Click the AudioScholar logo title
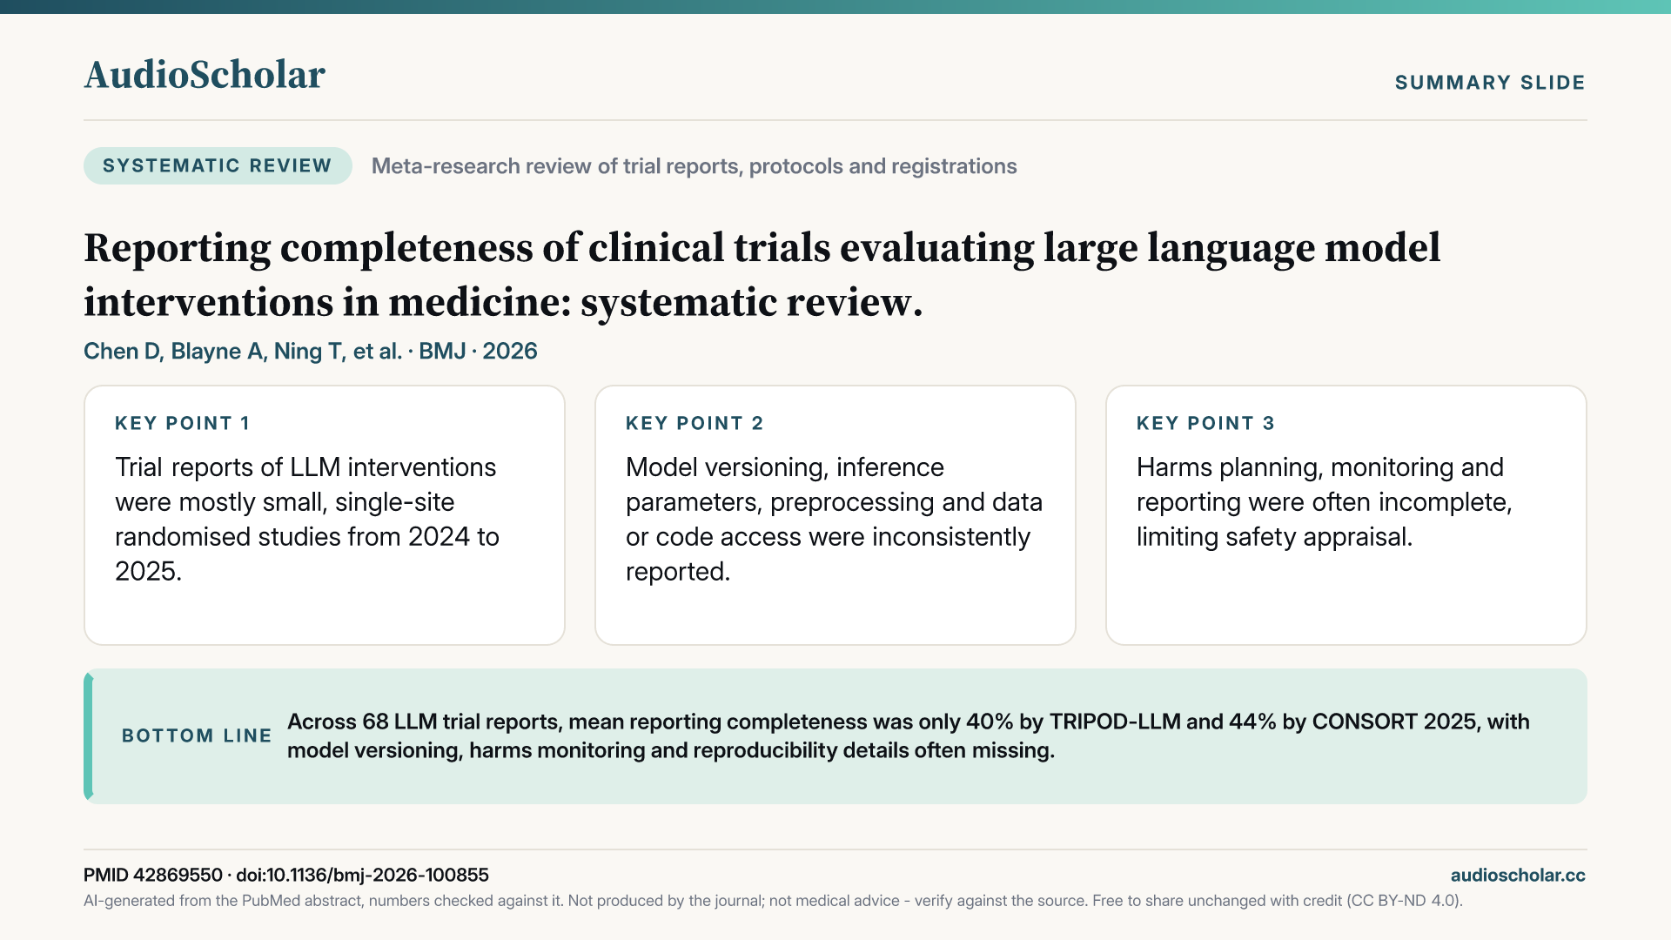Screen dimensions: 1671x940 coord(205,75)
